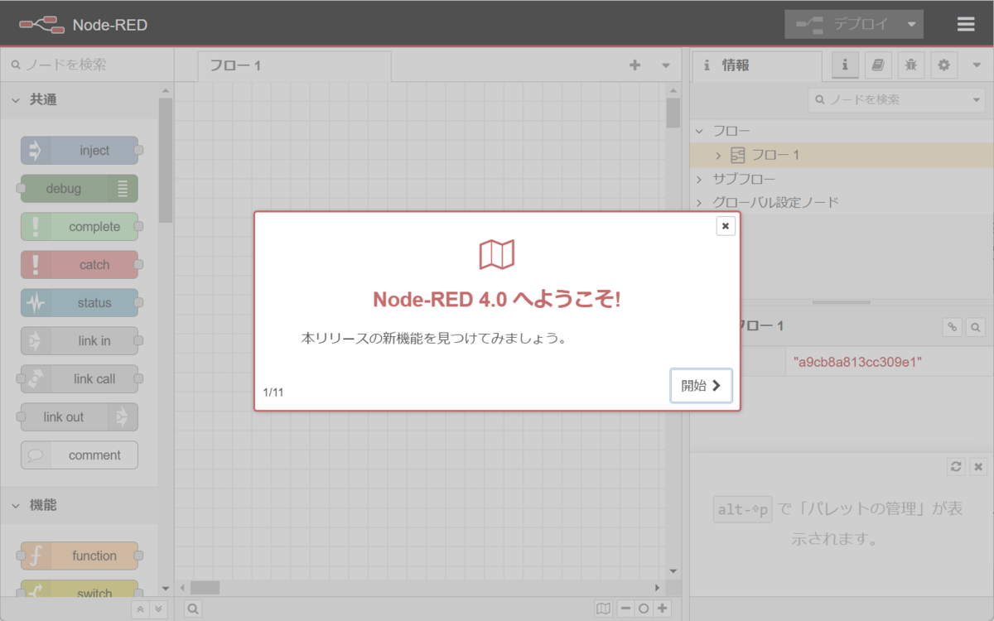Click the 開始 button in welcome dialog
This screenshot has width=994, height=621.
701,386
